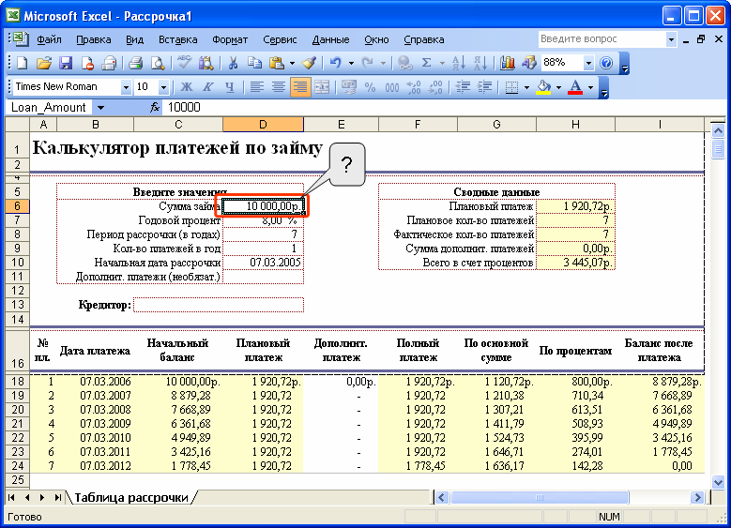Click the Percent Style icon

(370, 87)
